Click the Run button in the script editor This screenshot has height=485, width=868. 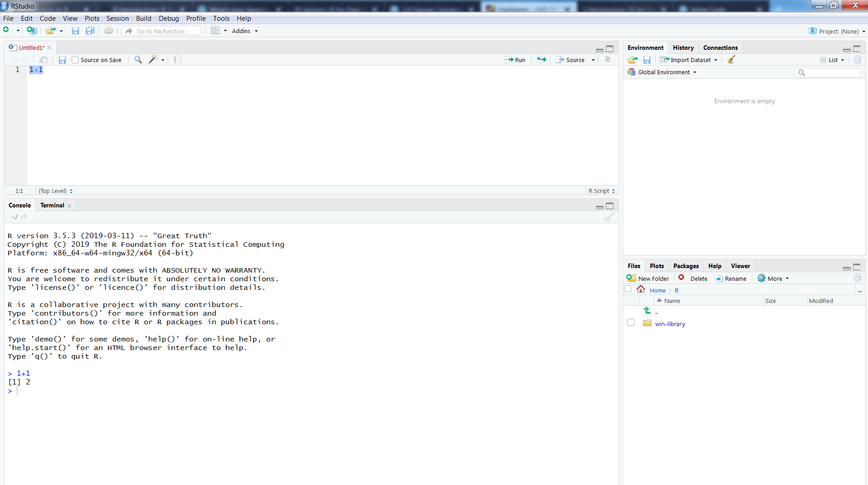coord(515,60)
